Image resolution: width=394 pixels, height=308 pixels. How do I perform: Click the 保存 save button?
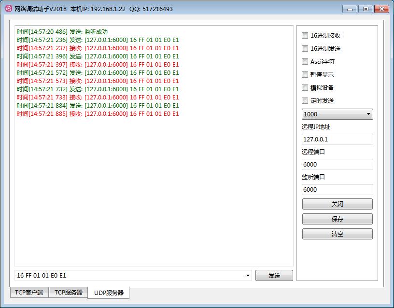click(337, 219)
